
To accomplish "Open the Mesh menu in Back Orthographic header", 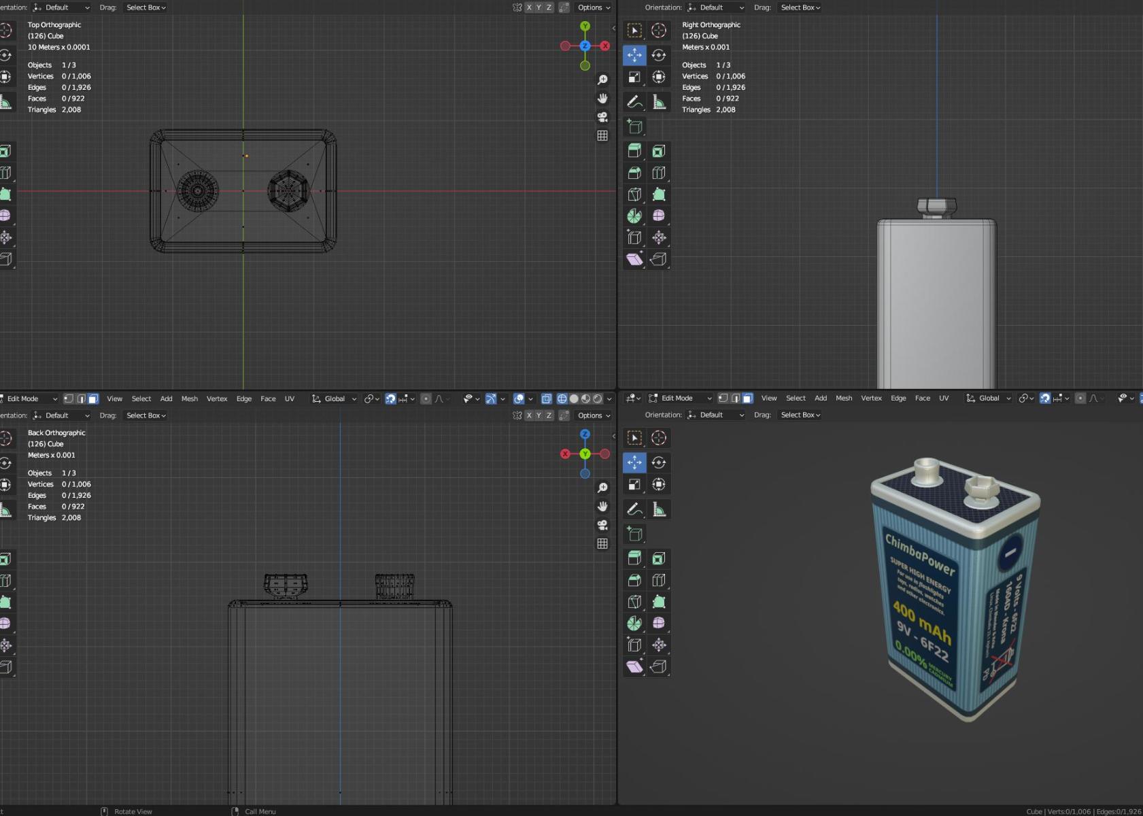I will pos(189,398).
